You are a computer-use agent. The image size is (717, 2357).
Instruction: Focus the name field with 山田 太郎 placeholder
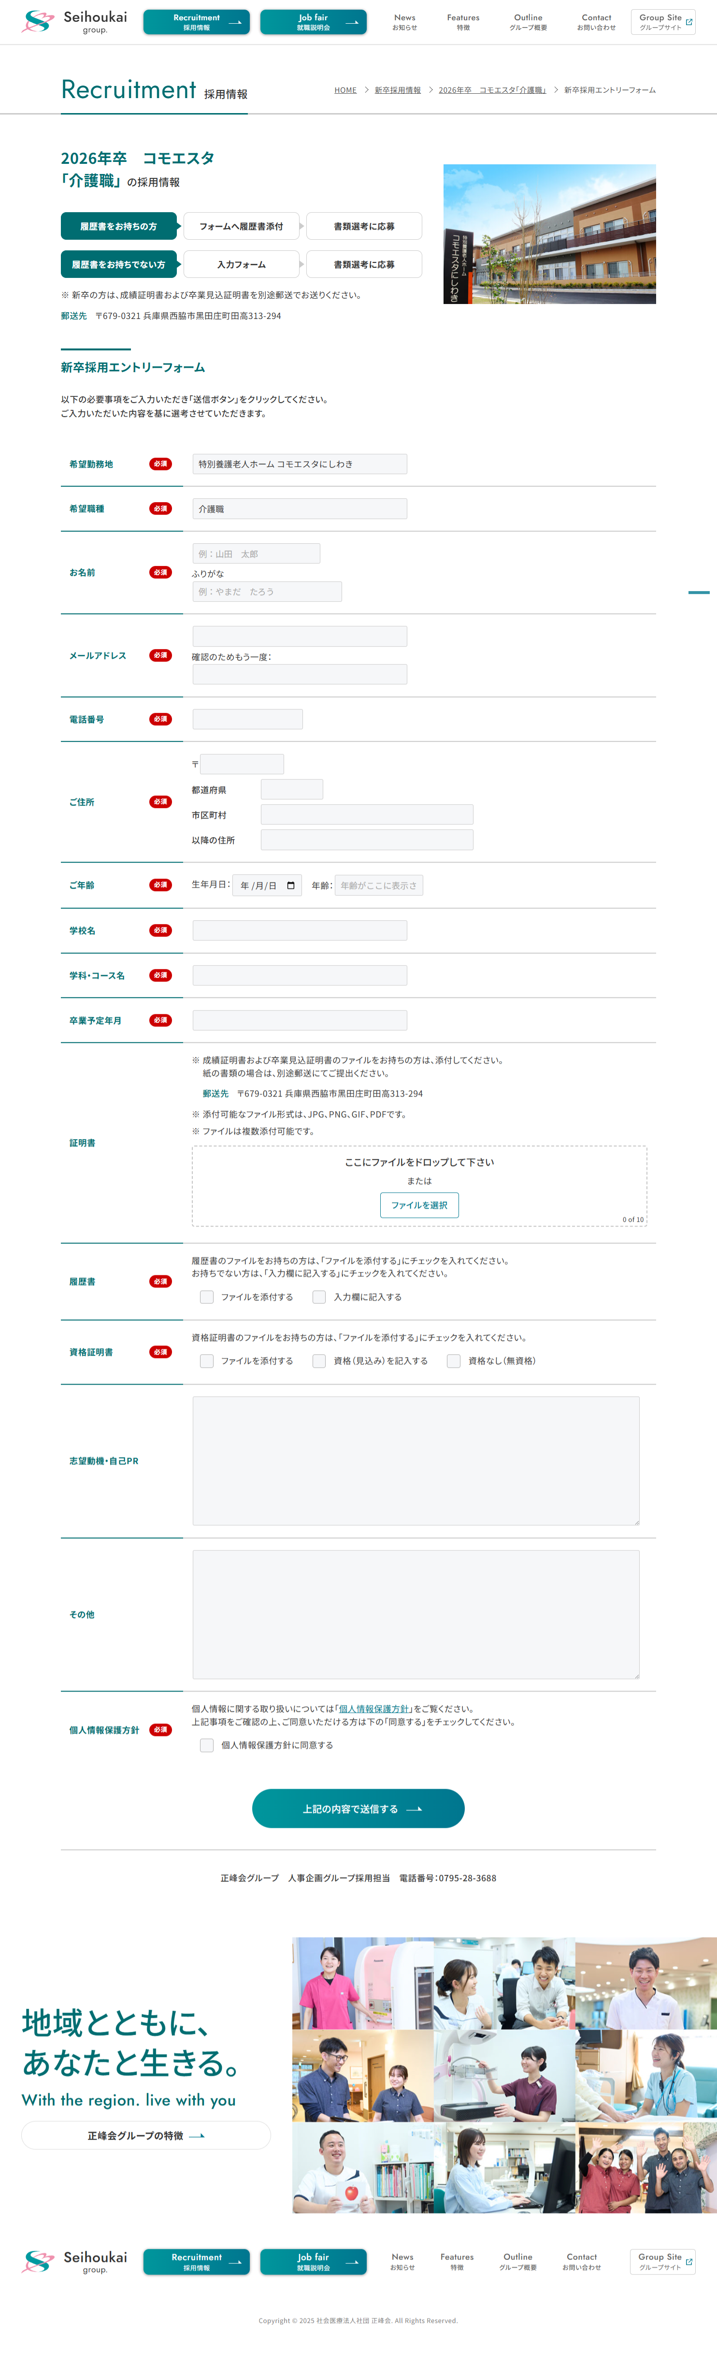coord(256,553)
